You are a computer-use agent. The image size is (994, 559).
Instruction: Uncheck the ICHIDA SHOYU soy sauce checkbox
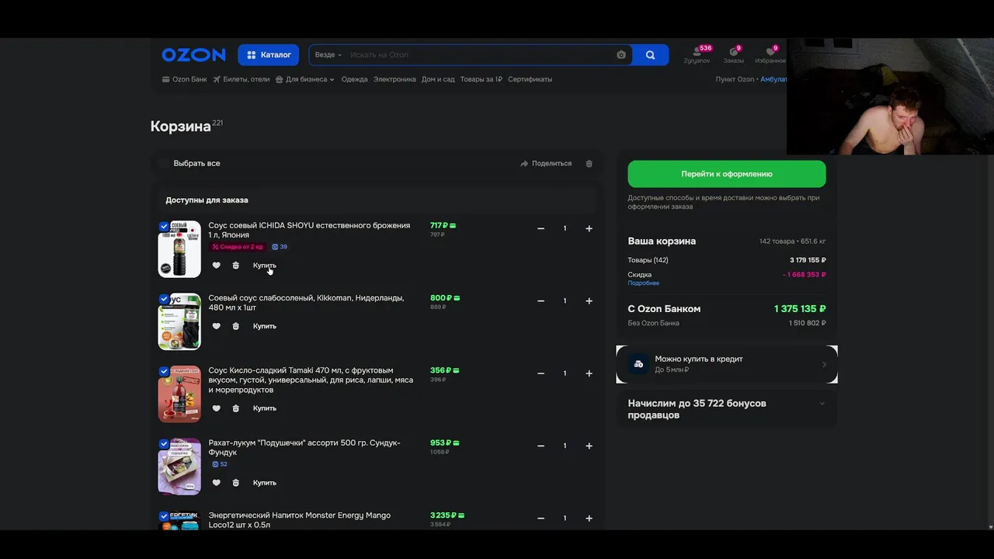[164, 226]
